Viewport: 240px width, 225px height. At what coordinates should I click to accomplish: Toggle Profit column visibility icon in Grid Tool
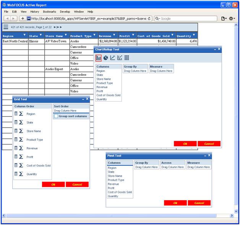tap(16, 156)
